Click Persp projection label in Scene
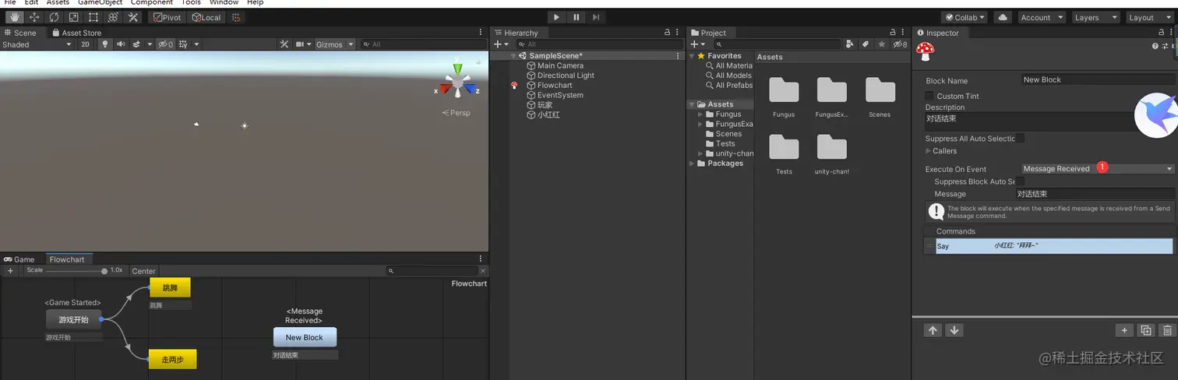This screenshot has width=1178, height=380. (x=456, y=113)
